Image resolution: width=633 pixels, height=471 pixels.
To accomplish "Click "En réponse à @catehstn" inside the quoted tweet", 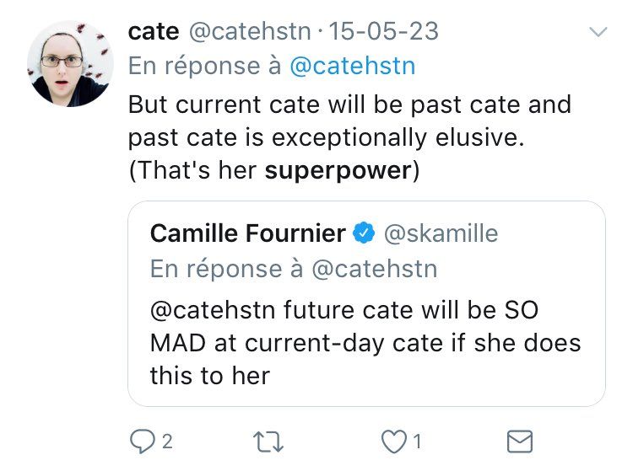I will 294,268.
